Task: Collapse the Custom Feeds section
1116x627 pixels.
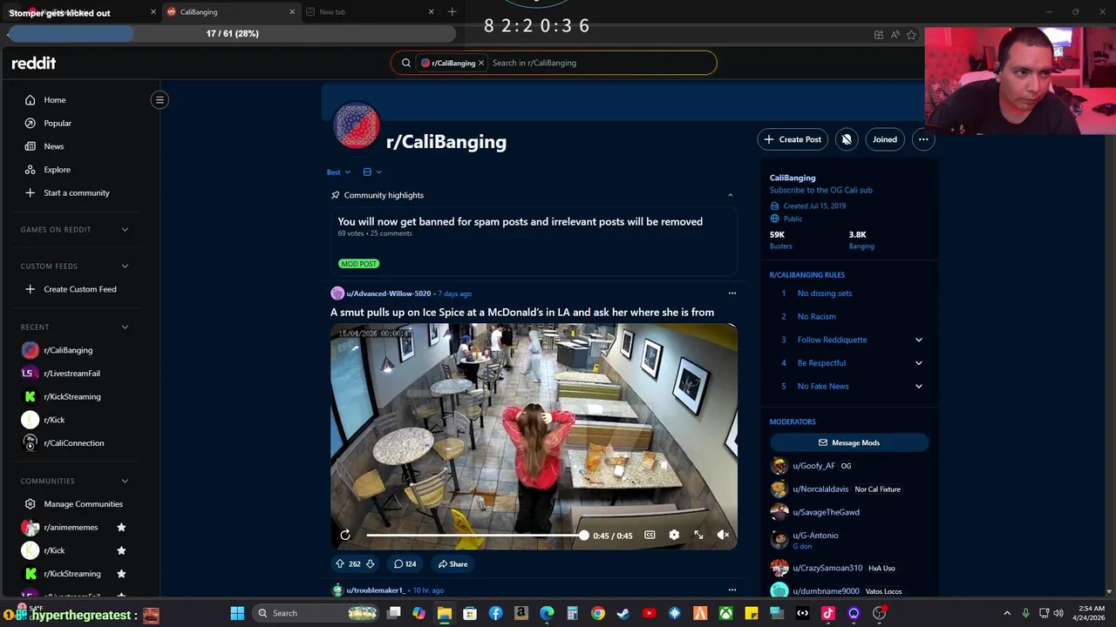Action: coord(125,266)
